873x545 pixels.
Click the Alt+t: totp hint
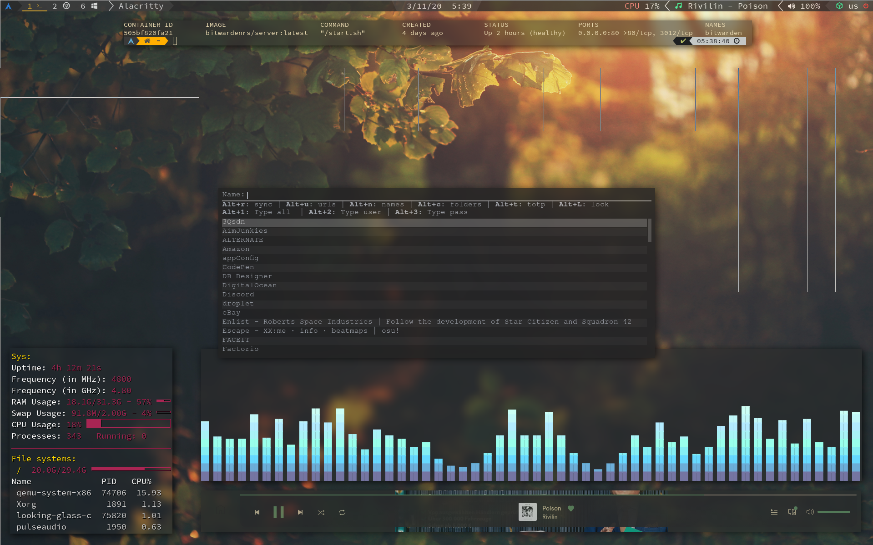click(x=520, y=205)
